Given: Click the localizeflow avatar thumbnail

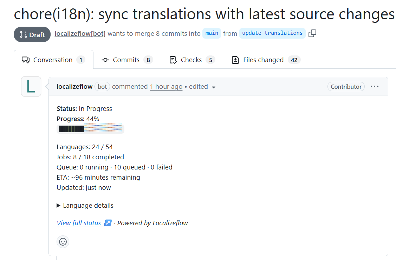Looking at the screenshot, I should [x=31, y=87].
